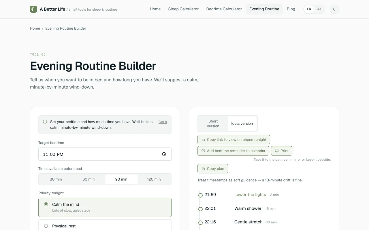
Task: Click the green moon logo icon
Action: coord(33,9)
